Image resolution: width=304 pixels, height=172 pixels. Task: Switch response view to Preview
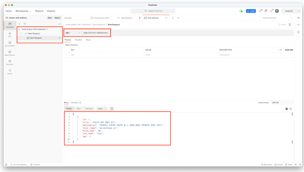(x=89, y=109)
